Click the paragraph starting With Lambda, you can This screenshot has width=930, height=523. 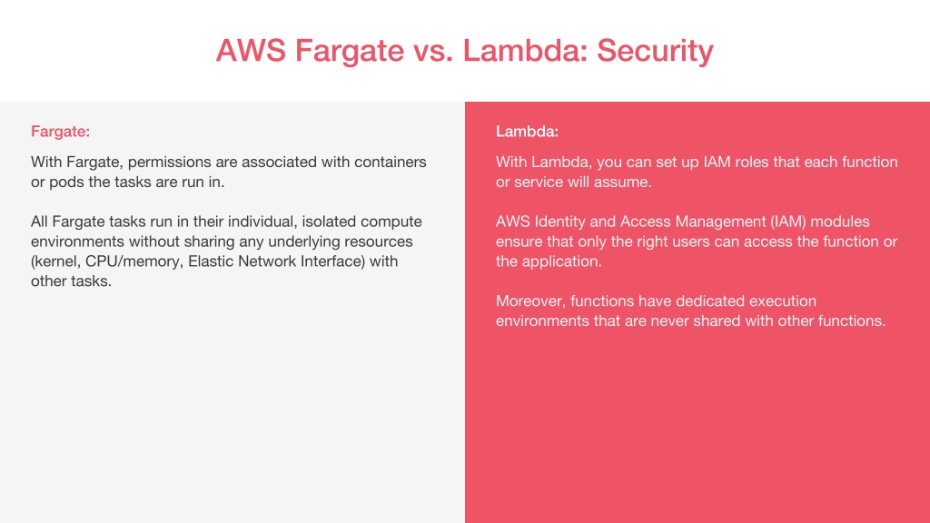pyautogui.click(x=697, y=172)
